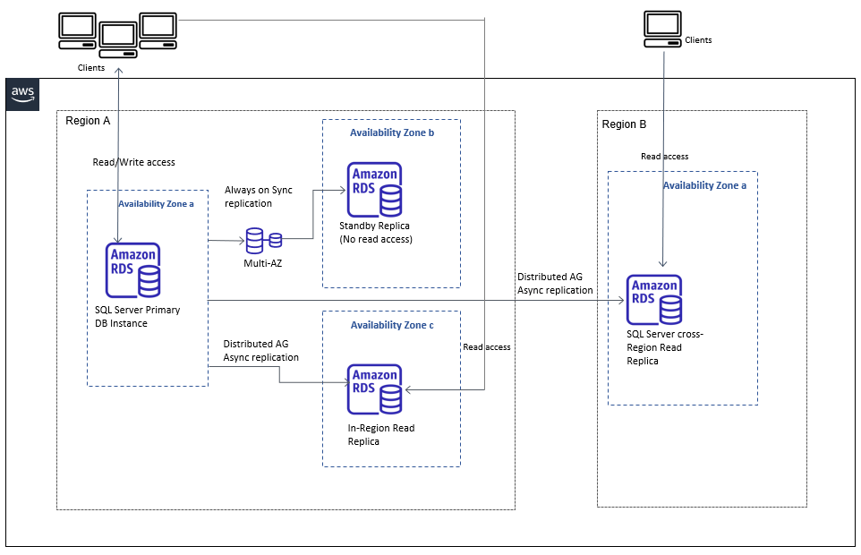Collapse the Availability Zone c container
The image size is (861, 555).
(391, 325)
